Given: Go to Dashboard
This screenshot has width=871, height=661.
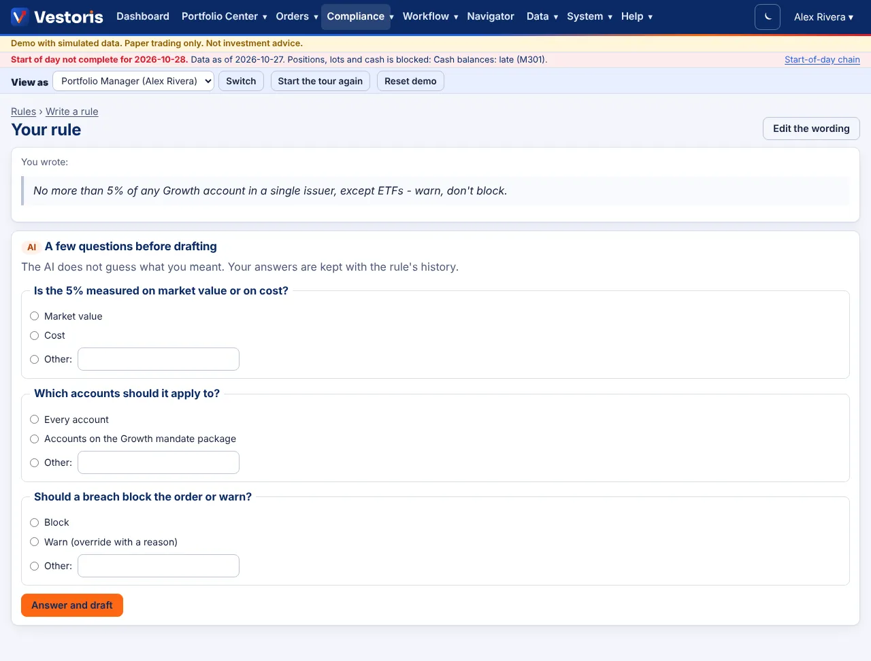Looking at the screenshot, I should click(x=143, y=16).
